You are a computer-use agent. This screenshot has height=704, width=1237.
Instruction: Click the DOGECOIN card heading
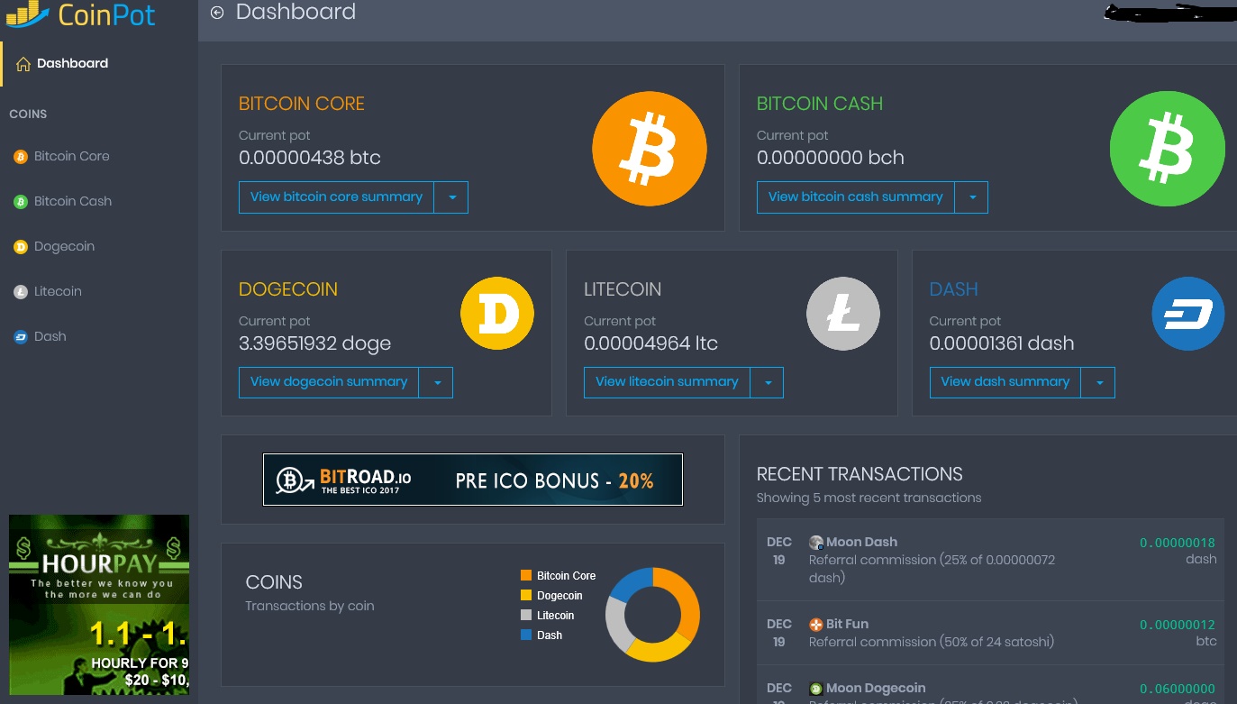coord(288,289)
